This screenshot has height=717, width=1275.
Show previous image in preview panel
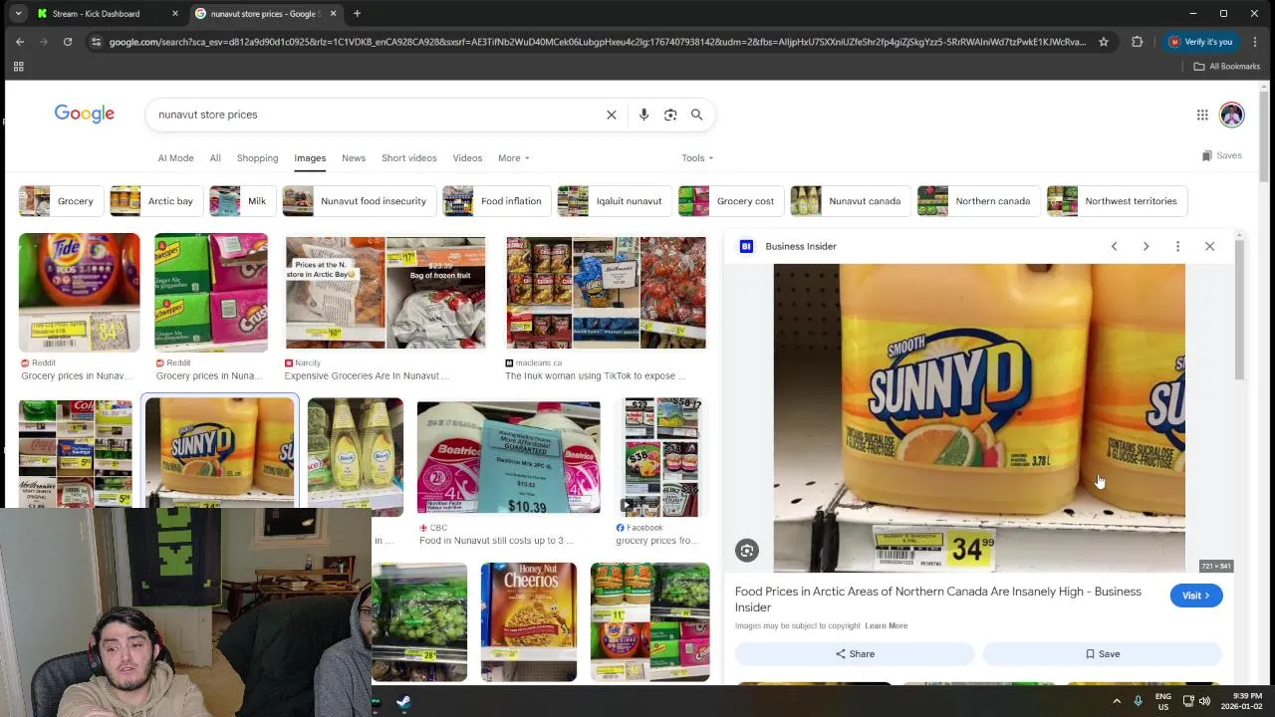(x=1114, y=246)
